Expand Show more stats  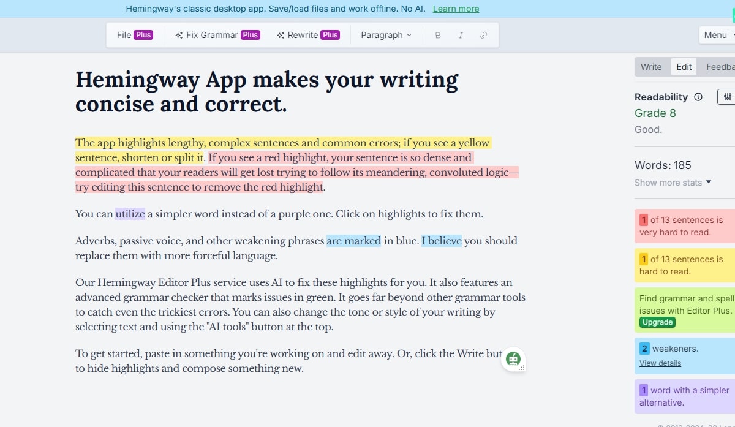coord(673,183)
